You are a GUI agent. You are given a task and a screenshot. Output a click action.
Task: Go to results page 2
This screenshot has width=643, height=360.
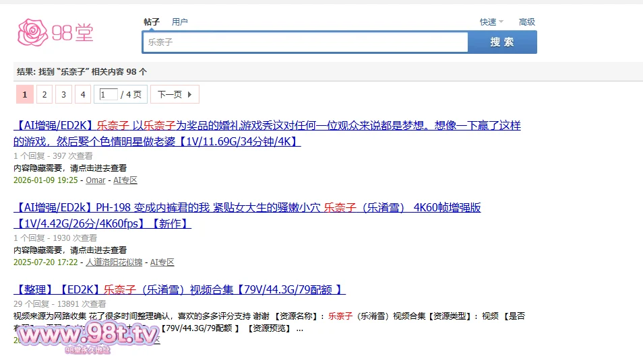(x=44, y=94)
